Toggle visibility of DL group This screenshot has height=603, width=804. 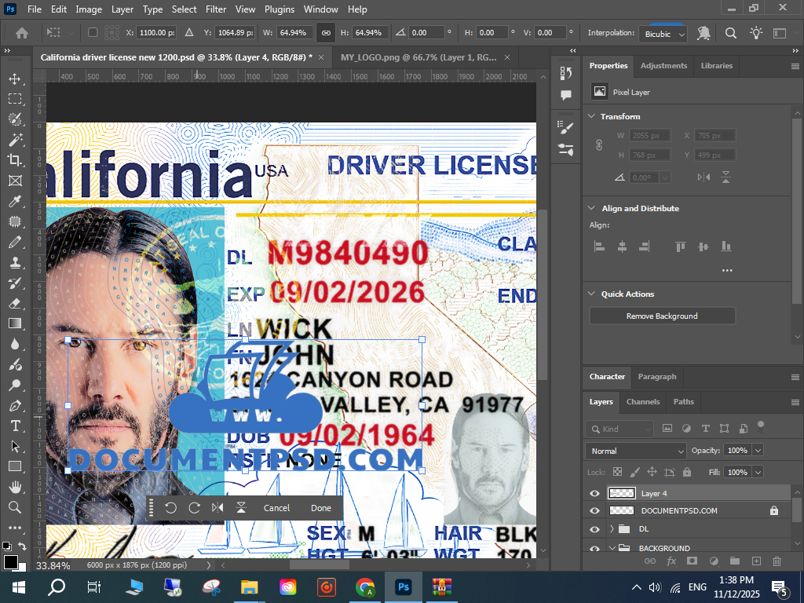(x=594, y=528)
